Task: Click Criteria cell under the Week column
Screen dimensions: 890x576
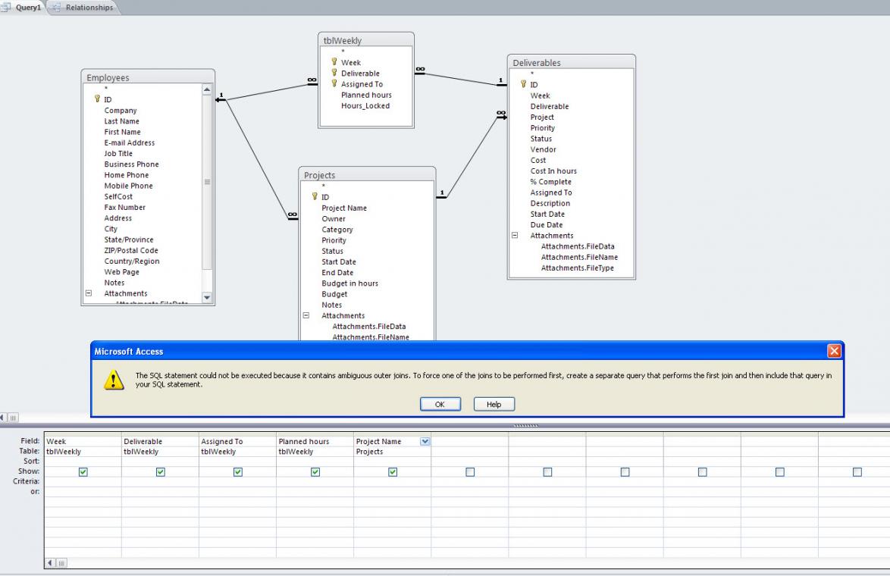Action: click(83, 481)
